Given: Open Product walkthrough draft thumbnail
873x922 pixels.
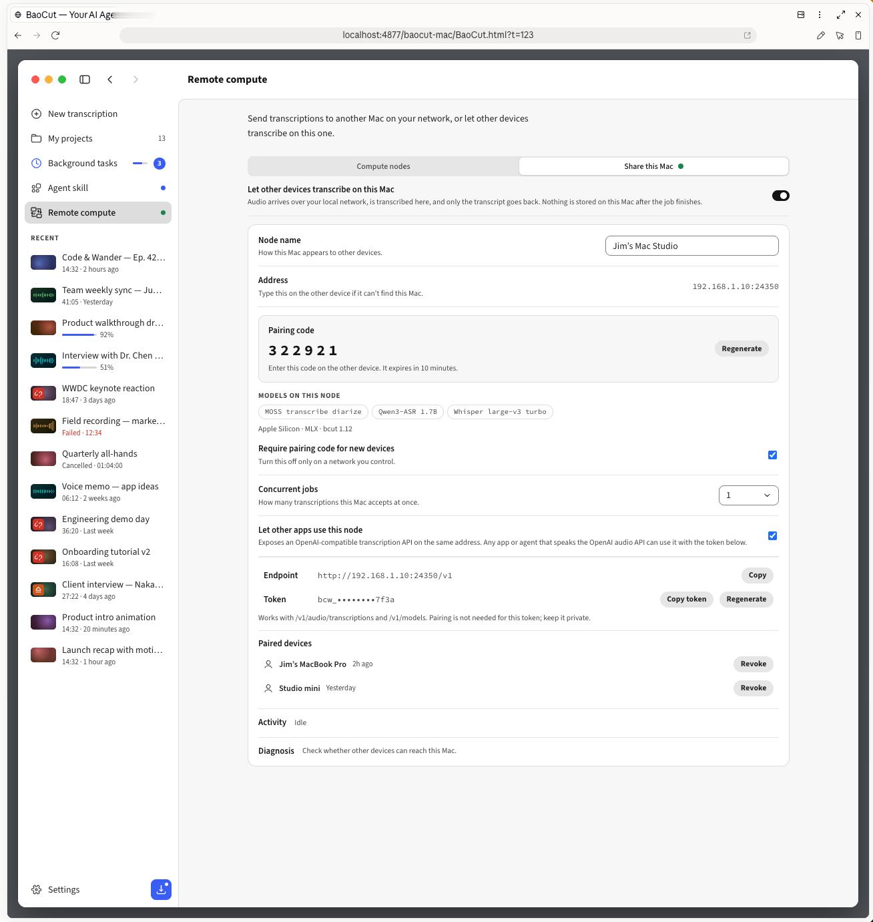Looking at the screenshot, I should (43, 328).
